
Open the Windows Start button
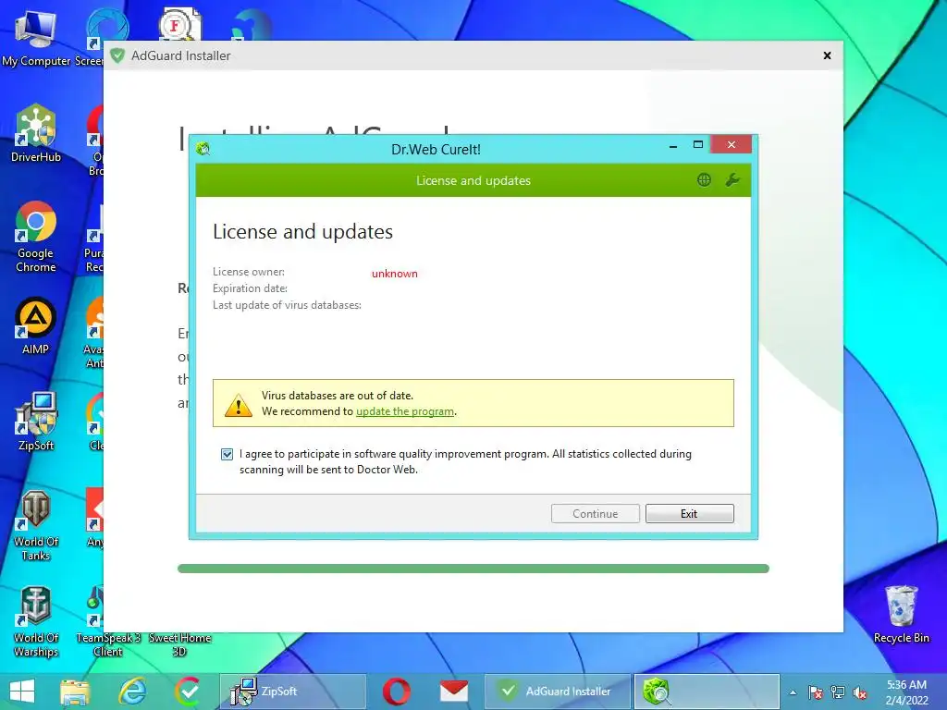point(22,692)
